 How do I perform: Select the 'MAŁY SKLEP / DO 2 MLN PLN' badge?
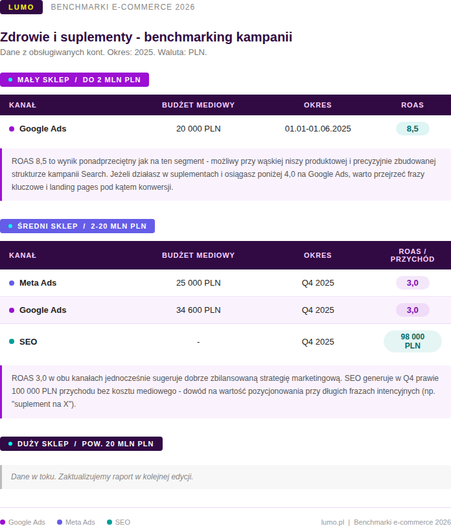(x=75, y=80)
